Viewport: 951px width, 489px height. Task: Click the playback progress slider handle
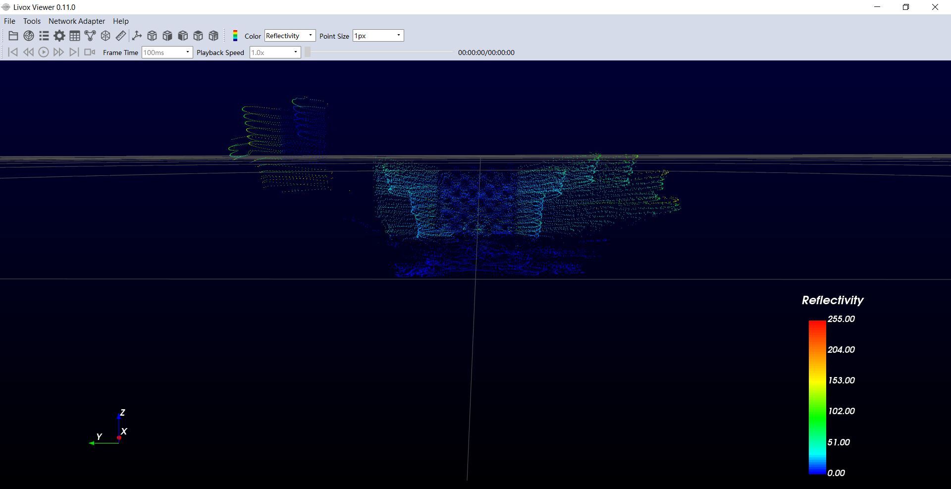308,52
